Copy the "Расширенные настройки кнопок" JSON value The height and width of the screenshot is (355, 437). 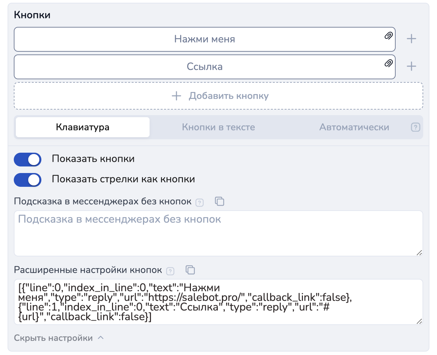tap(190, 270)
